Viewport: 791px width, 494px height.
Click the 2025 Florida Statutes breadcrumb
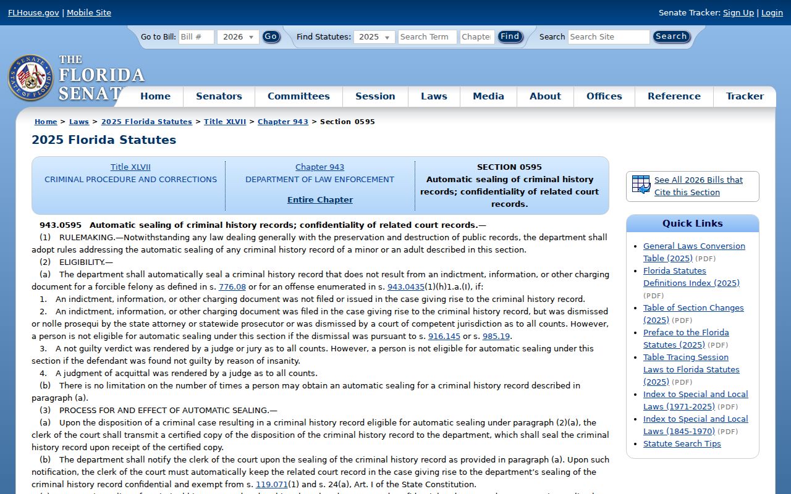pos(146,122)
